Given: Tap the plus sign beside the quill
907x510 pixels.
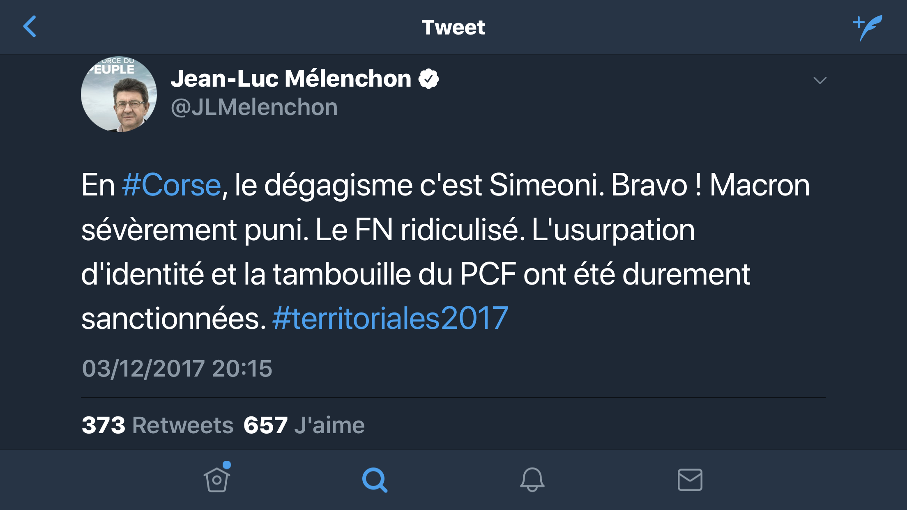Looking at the screenshot, I should (x=858, y=22).
